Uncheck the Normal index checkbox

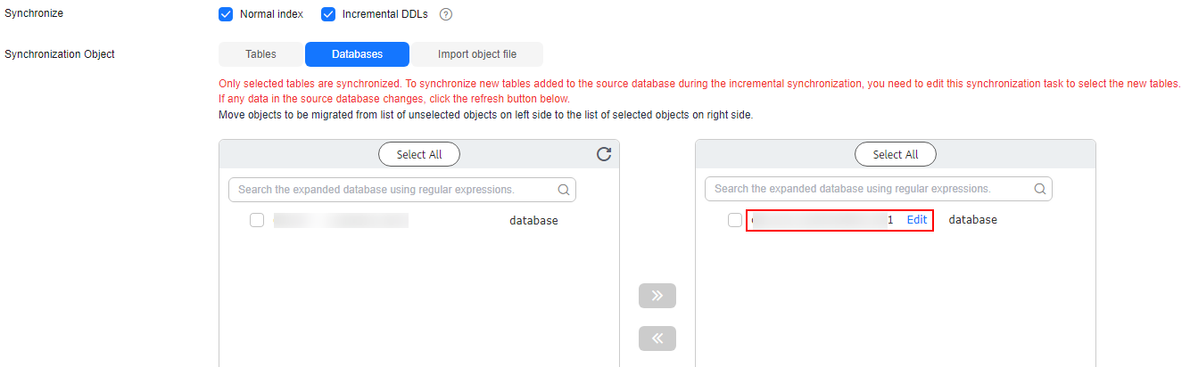pyautogui.click(x=226, y=14)
